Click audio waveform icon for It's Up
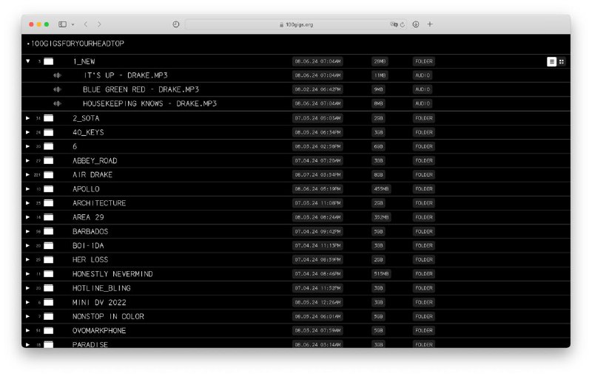Image resolution: width=592 pixels, height=376 pixels. click(x=57, y=75)
